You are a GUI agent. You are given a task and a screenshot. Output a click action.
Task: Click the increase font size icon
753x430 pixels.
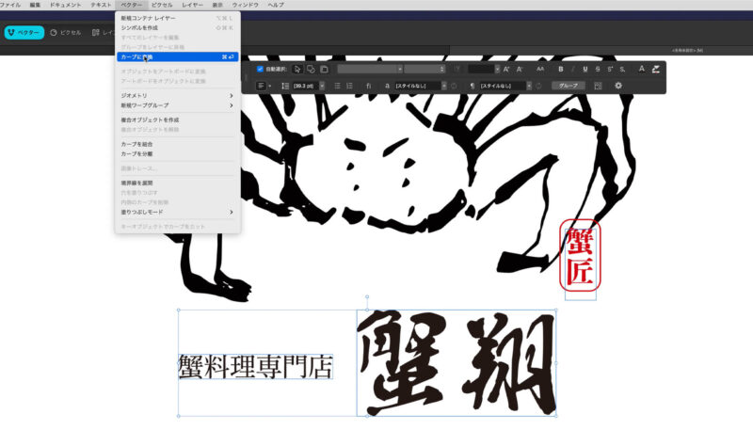[x=505, y=69]
